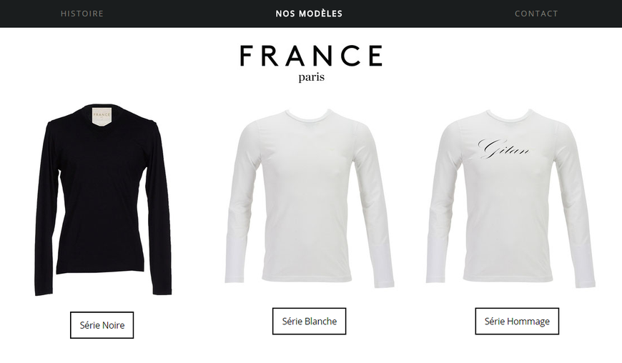622x363 pixels.
Task: Open the Série Hommage collection
Action: tap(517, 321)
